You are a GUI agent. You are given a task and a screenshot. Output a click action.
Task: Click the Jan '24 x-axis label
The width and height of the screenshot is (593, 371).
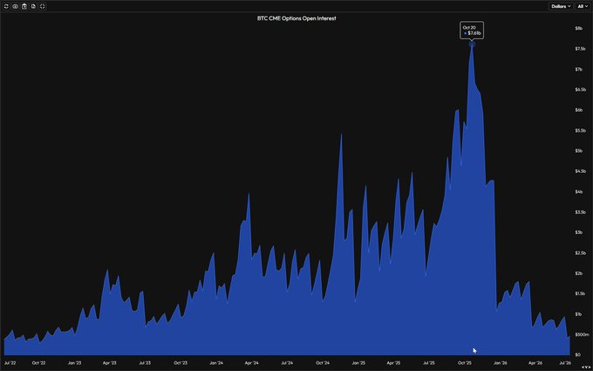tap(216, 363)
